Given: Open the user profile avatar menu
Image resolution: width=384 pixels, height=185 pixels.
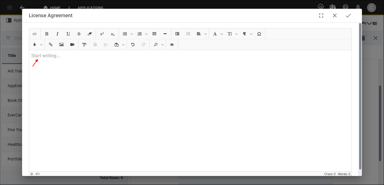Looking at the screenshot, I should pyautogui.click(x=372, y=8).
